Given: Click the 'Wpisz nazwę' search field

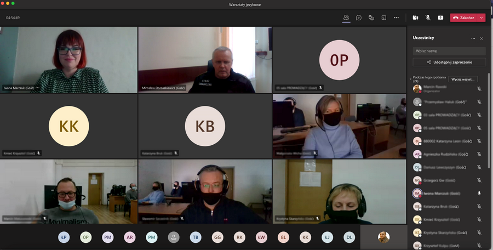Looking at the screenshot, I should 449,50.
